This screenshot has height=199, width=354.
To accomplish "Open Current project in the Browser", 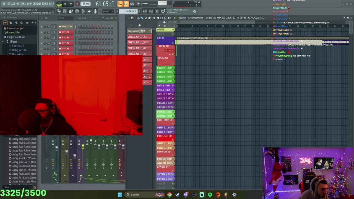I will [15, 28].
